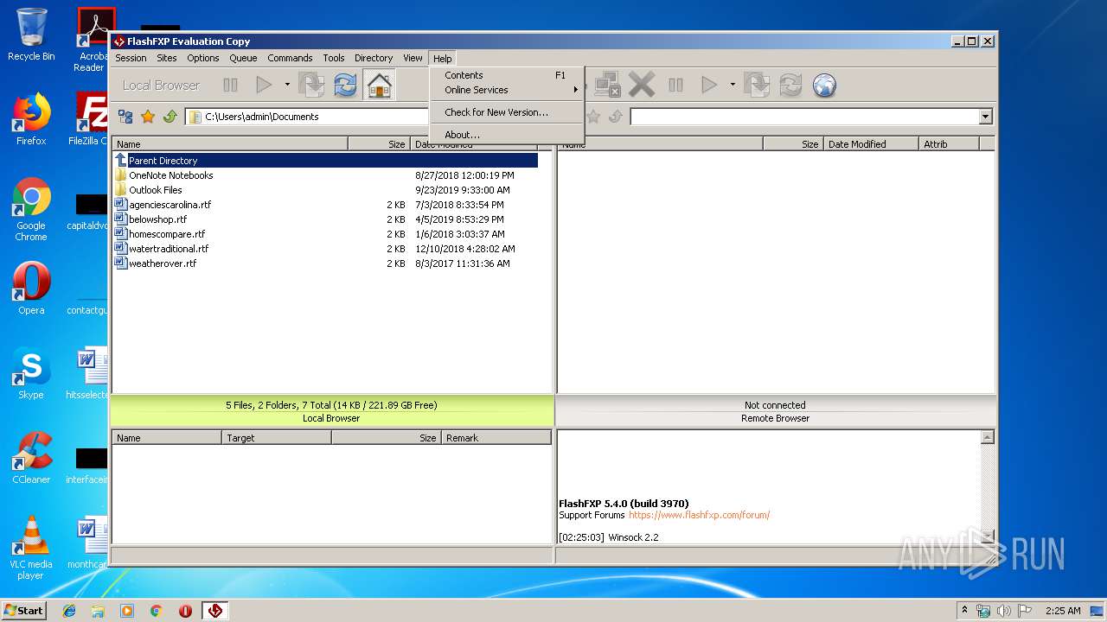Toggle the local browser home icon
The image size is (1107, 622).
point(379,85)
